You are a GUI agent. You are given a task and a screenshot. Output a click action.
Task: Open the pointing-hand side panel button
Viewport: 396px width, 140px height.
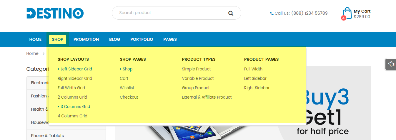click(x=391, y=64)
